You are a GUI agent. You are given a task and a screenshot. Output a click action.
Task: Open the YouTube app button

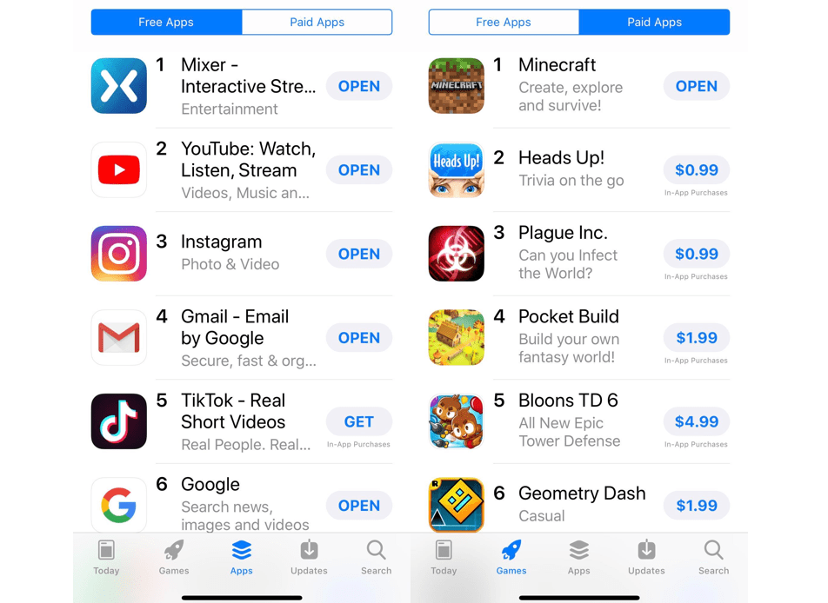click(359, 170)
